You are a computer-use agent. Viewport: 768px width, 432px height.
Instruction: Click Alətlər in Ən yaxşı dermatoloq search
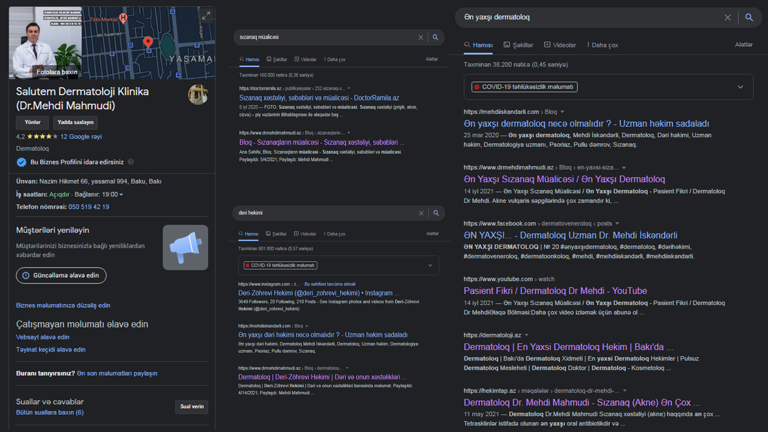pyautogui.click(x=744, y=45)
